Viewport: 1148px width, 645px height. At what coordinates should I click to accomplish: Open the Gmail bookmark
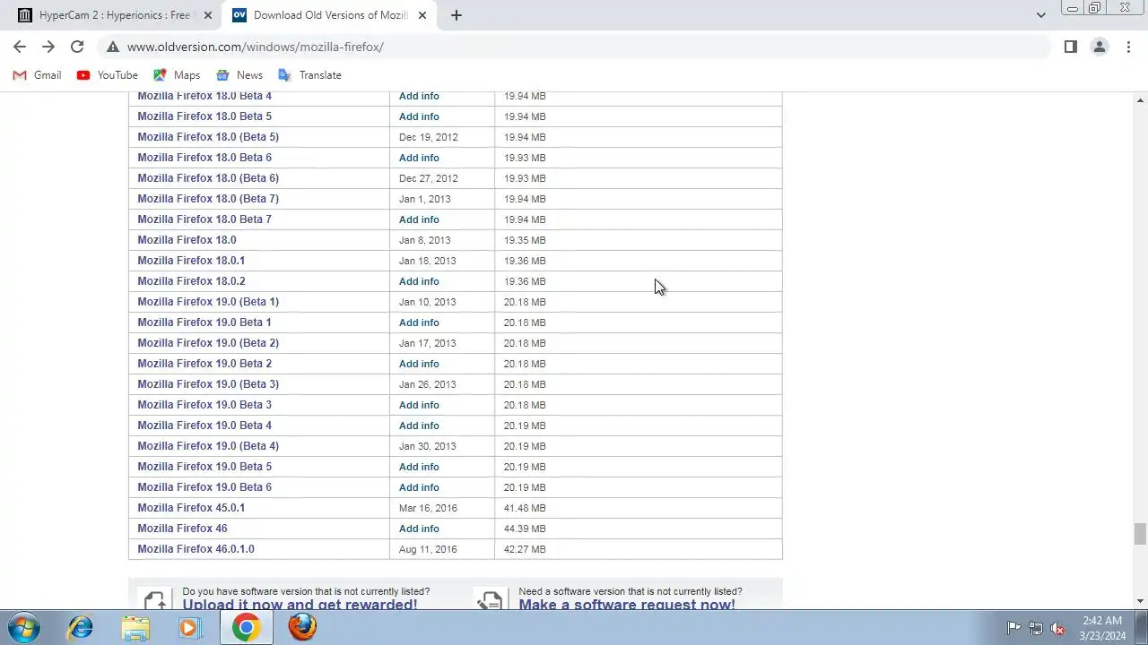coord(38,75)
